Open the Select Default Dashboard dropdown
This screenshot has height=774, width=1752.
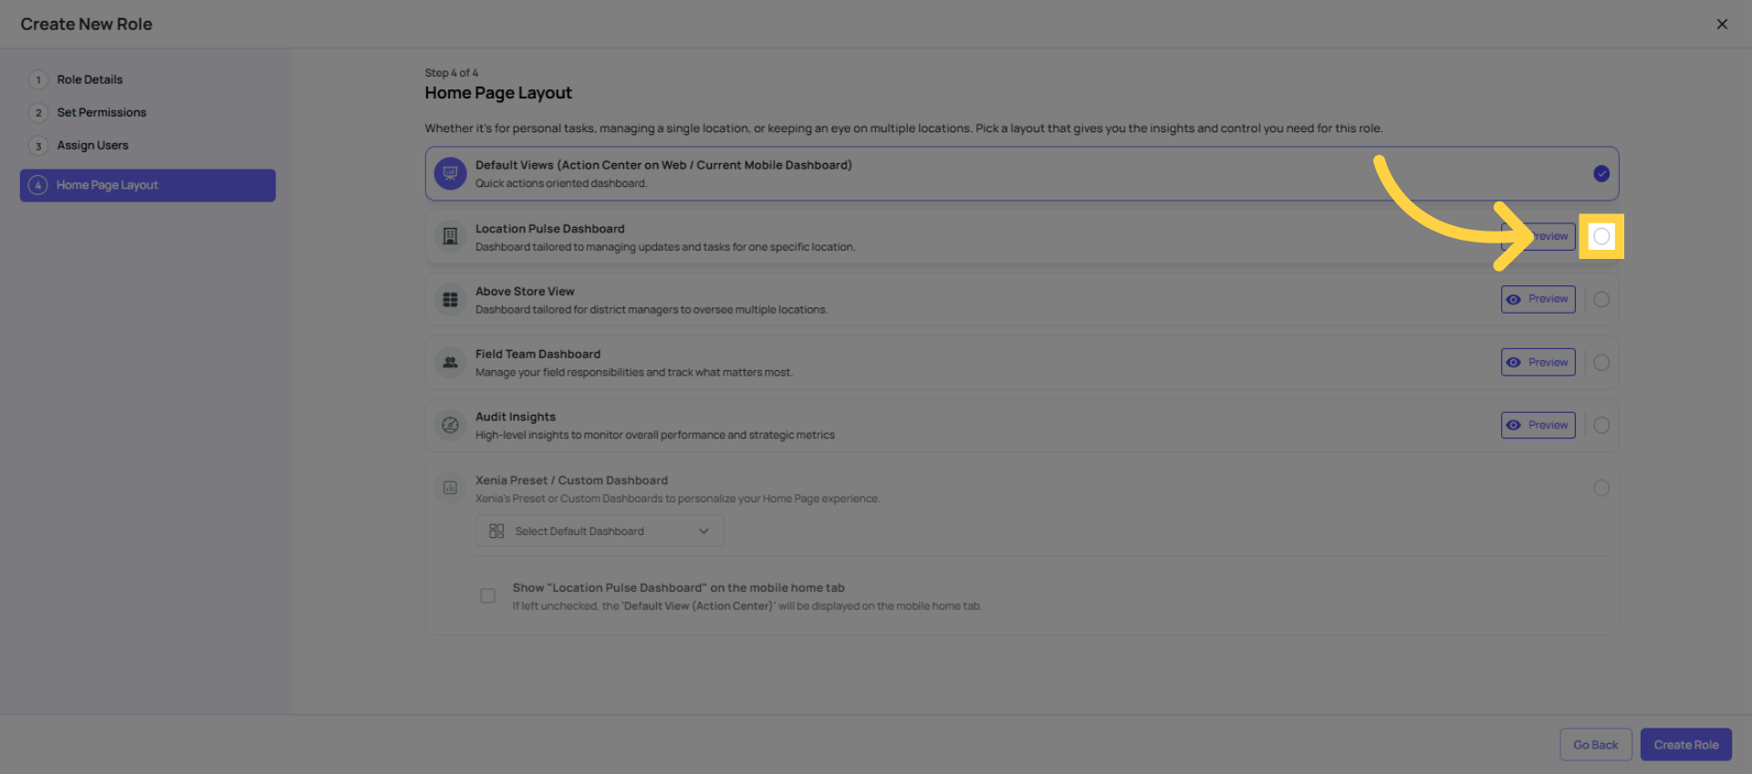point(600,531)
